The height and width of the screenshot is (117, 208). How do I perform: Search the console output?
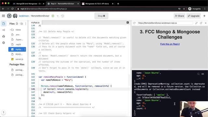click(x=198, y=74)
